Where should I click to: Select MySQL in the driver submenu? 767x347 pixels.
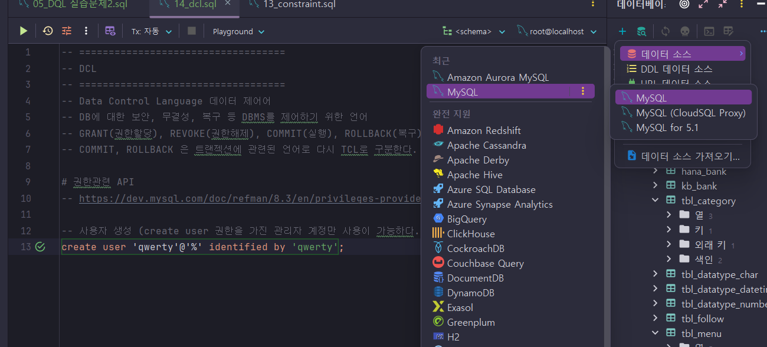coord(683,97)
